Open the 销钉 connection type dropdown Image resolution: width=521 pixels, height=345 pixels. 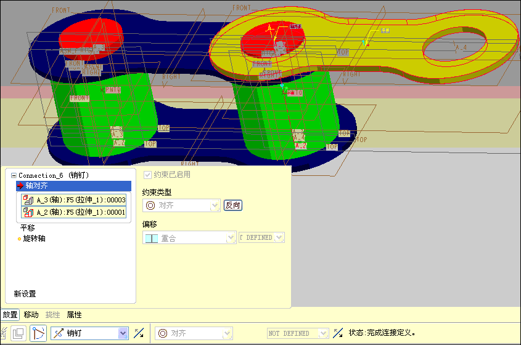89,333
